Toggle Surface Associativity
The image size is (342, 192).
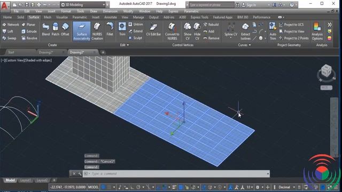pos(82,31)
